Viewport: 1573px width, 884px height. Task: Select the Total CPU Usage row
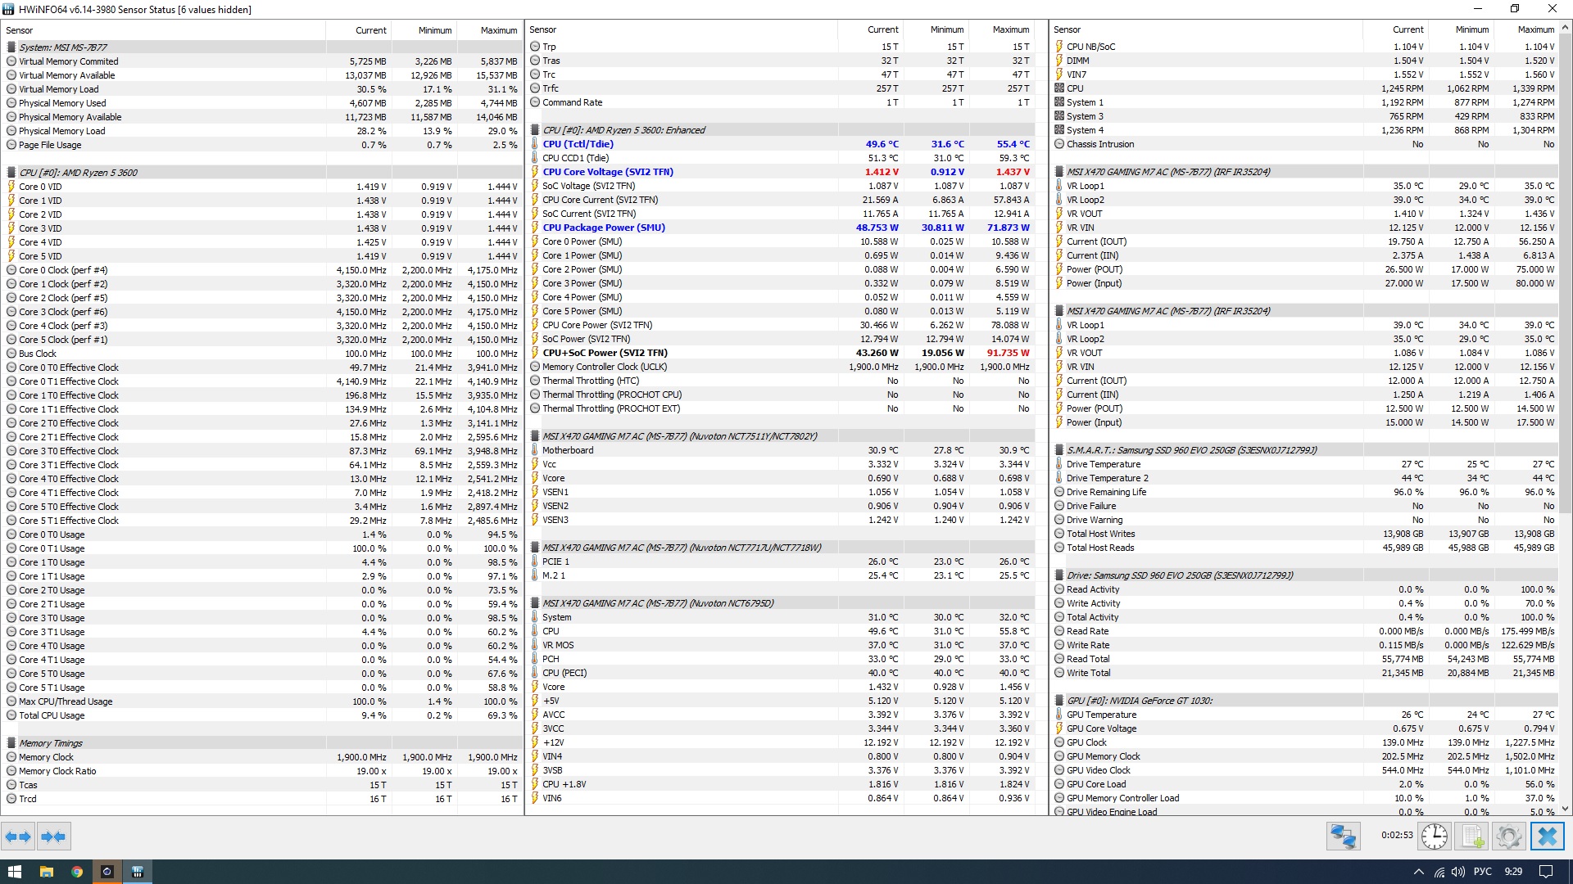[52, 715]
